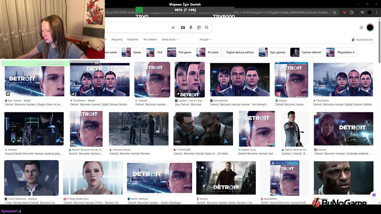Run search with the magnifier icon
The width and height of the screenshot is (381, 214).
(207, 28)
